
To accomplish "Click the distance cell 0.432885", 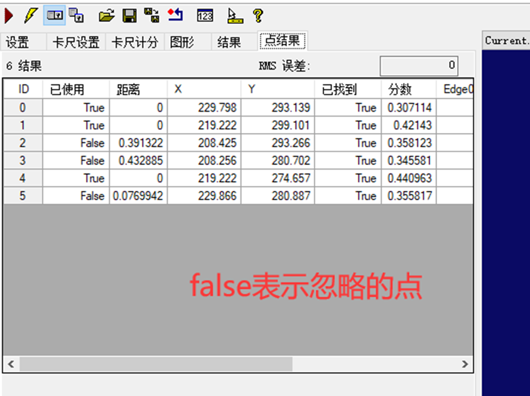I will click(x=138, y=161).
